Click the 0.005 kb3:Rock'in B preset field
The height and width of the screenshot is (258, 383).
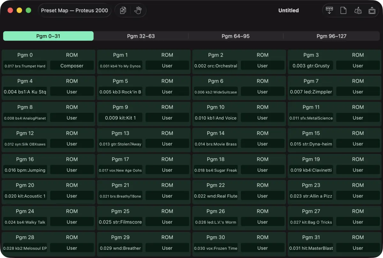pyautogui.click(x=120, y=92)
